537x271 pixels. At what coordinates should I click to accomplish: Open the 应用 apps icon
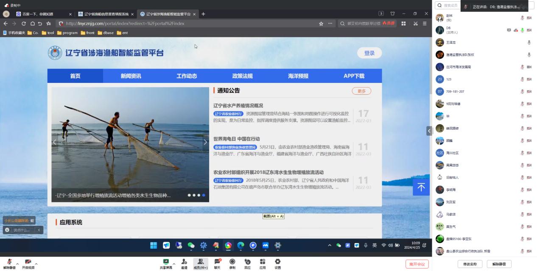coord(263,262)
